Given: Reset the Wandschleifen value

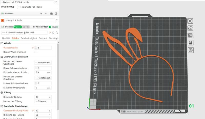Looking at the screenshot, I should (33, 48).
